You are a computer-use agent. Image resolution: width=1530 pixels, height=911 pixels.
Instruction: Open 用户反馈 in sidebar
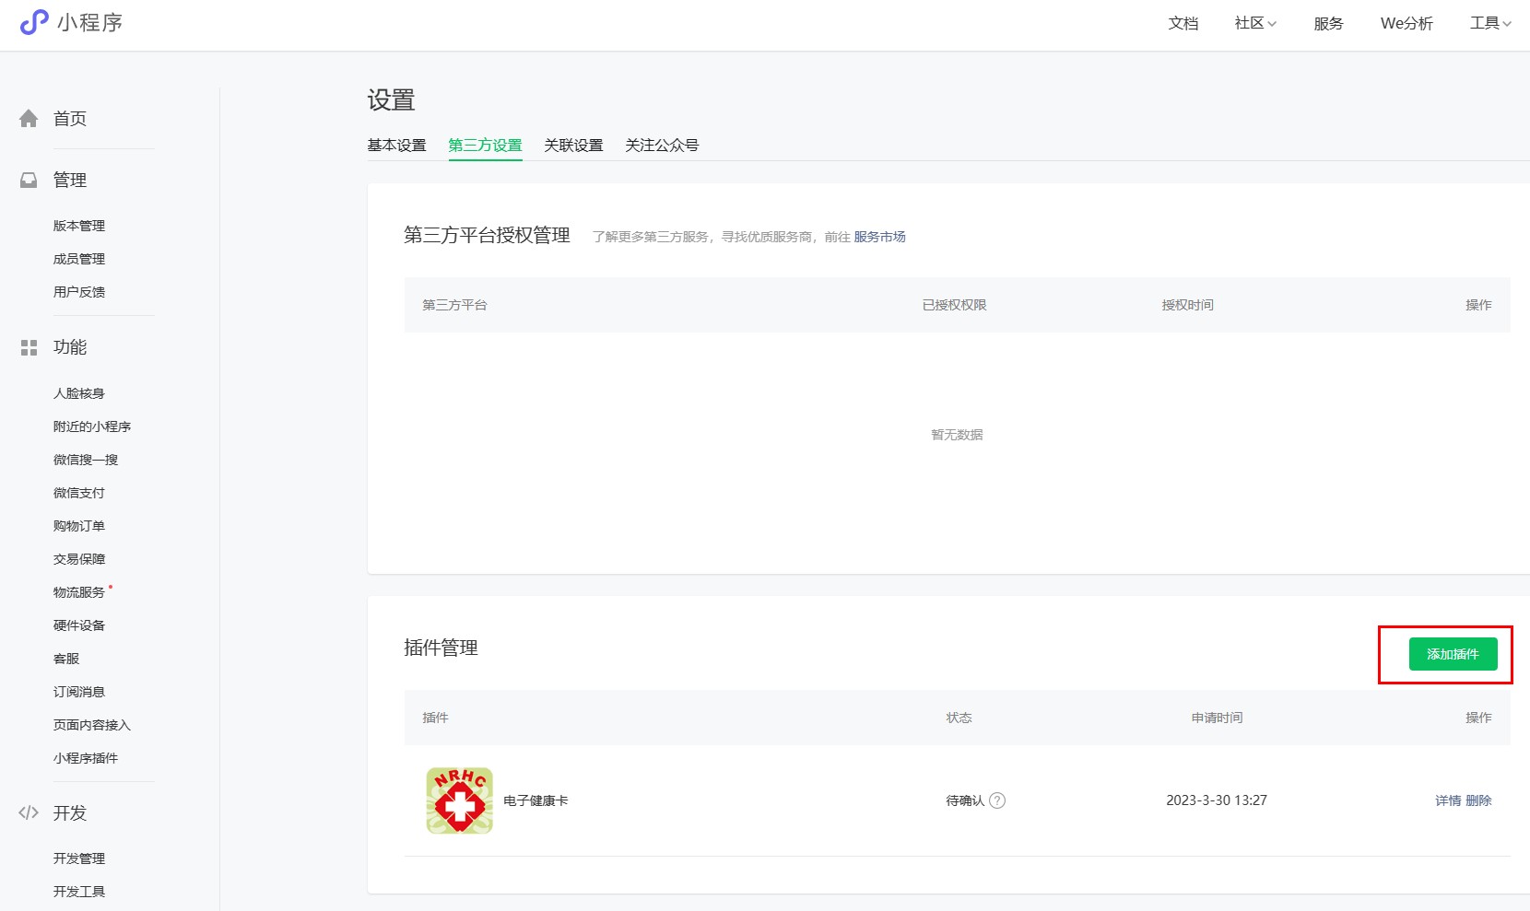pyautogui.click(x=79, y=292)
